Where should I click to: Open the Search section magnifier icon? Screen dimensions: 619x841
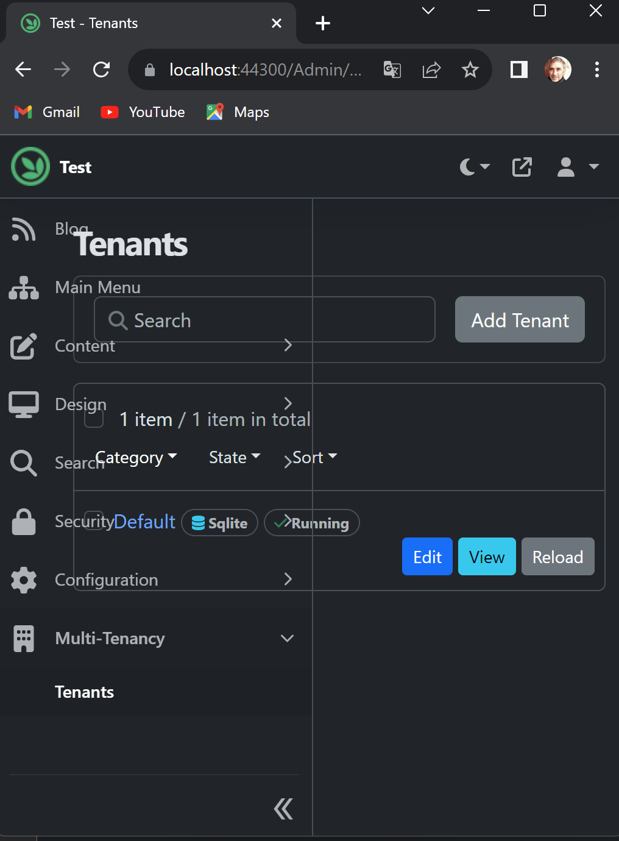[23, 463]
